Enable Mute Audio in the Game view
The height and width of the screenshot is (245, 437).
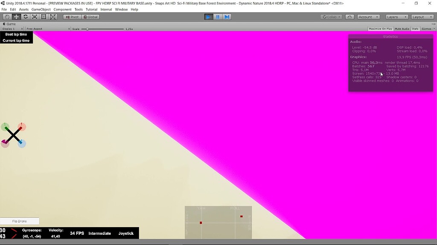402,28
